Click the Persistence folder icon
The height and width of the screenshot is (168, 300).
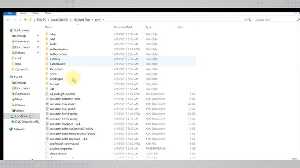tap(47, 69)
